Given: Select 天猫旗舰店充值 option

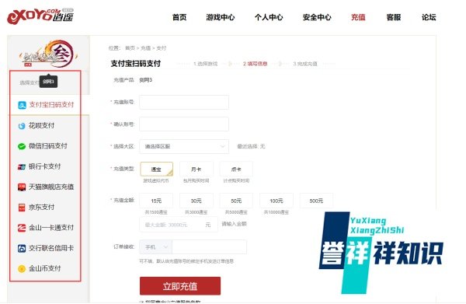Looking at the screenshot, I should 51,187.
